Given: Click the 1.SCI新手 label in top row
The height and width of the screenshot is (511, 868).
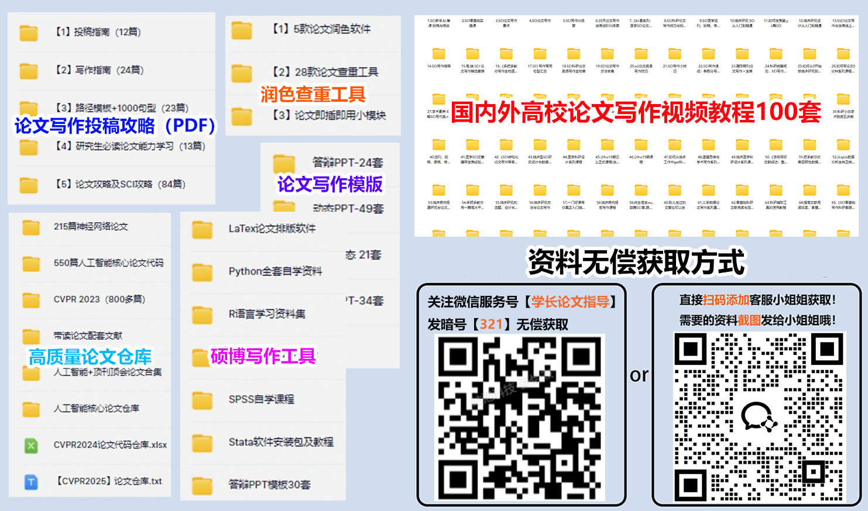Looking at the screenshot, I should tap(439, 23).
